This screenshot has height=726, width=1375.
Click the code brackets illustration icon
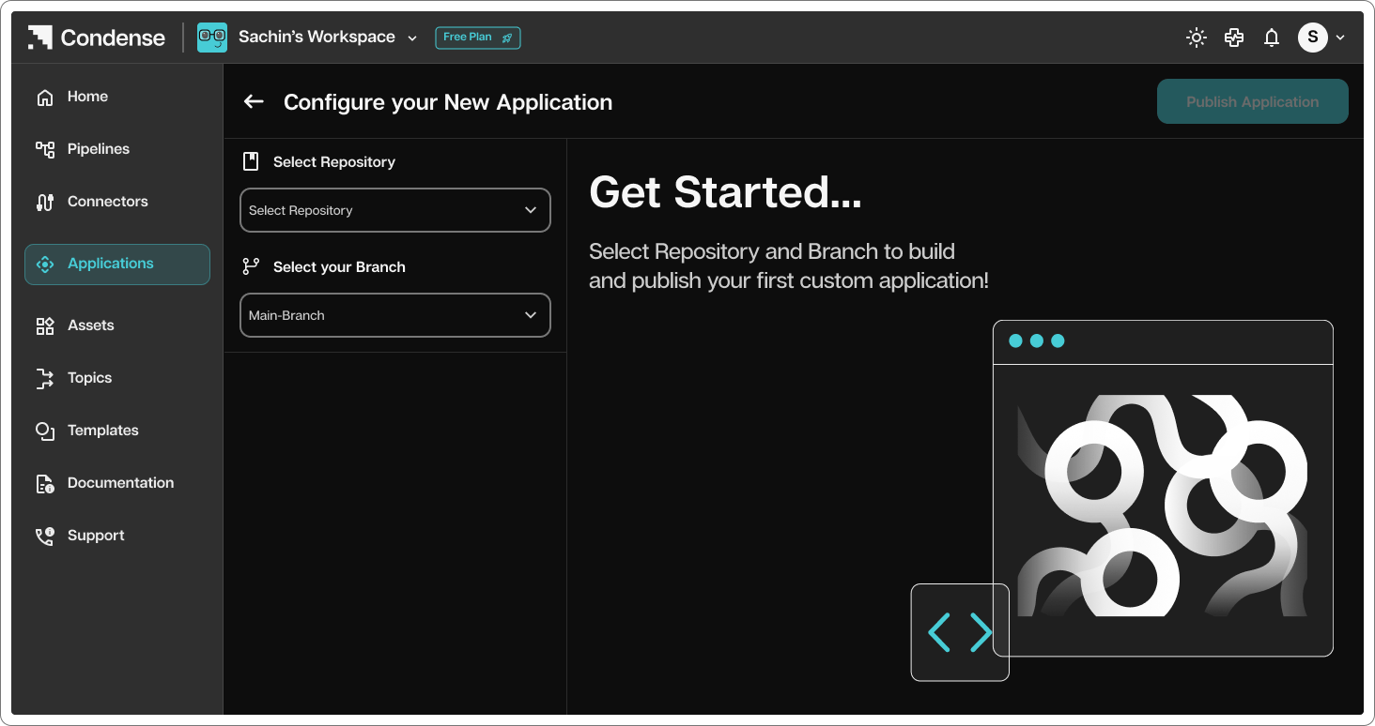coord(960,632)
